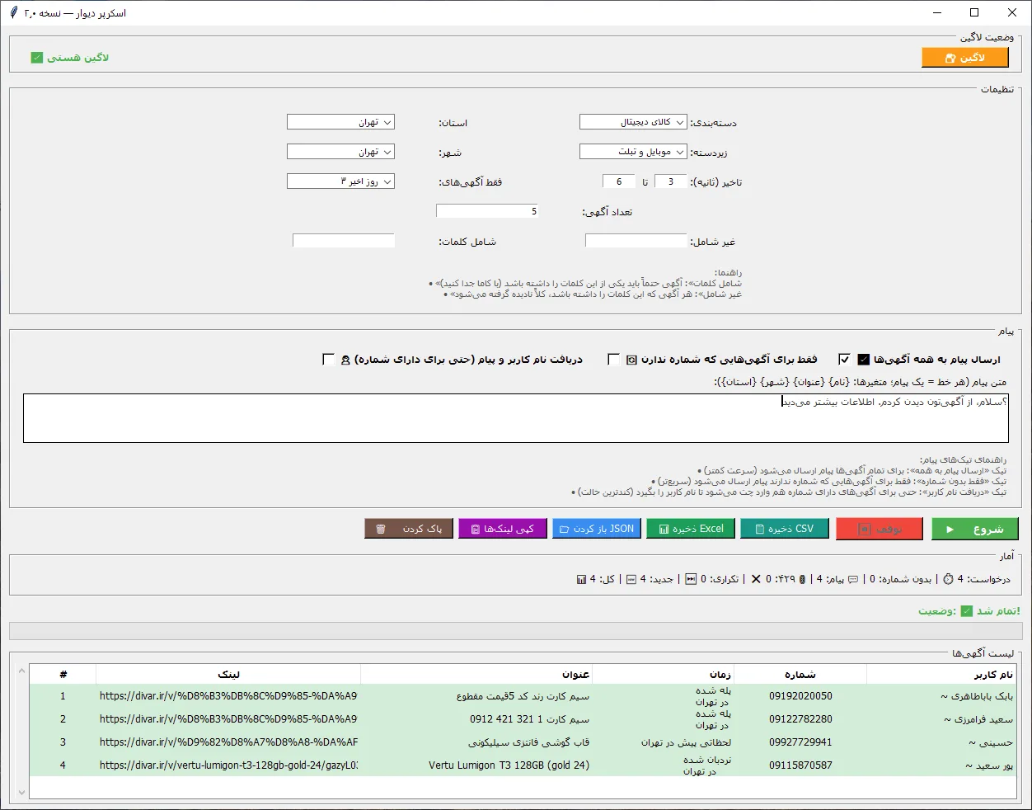The height and width of the screenshot is (810, 1032).
Task: Click the icon beside جدید in statistics
Action: point(631,579)
